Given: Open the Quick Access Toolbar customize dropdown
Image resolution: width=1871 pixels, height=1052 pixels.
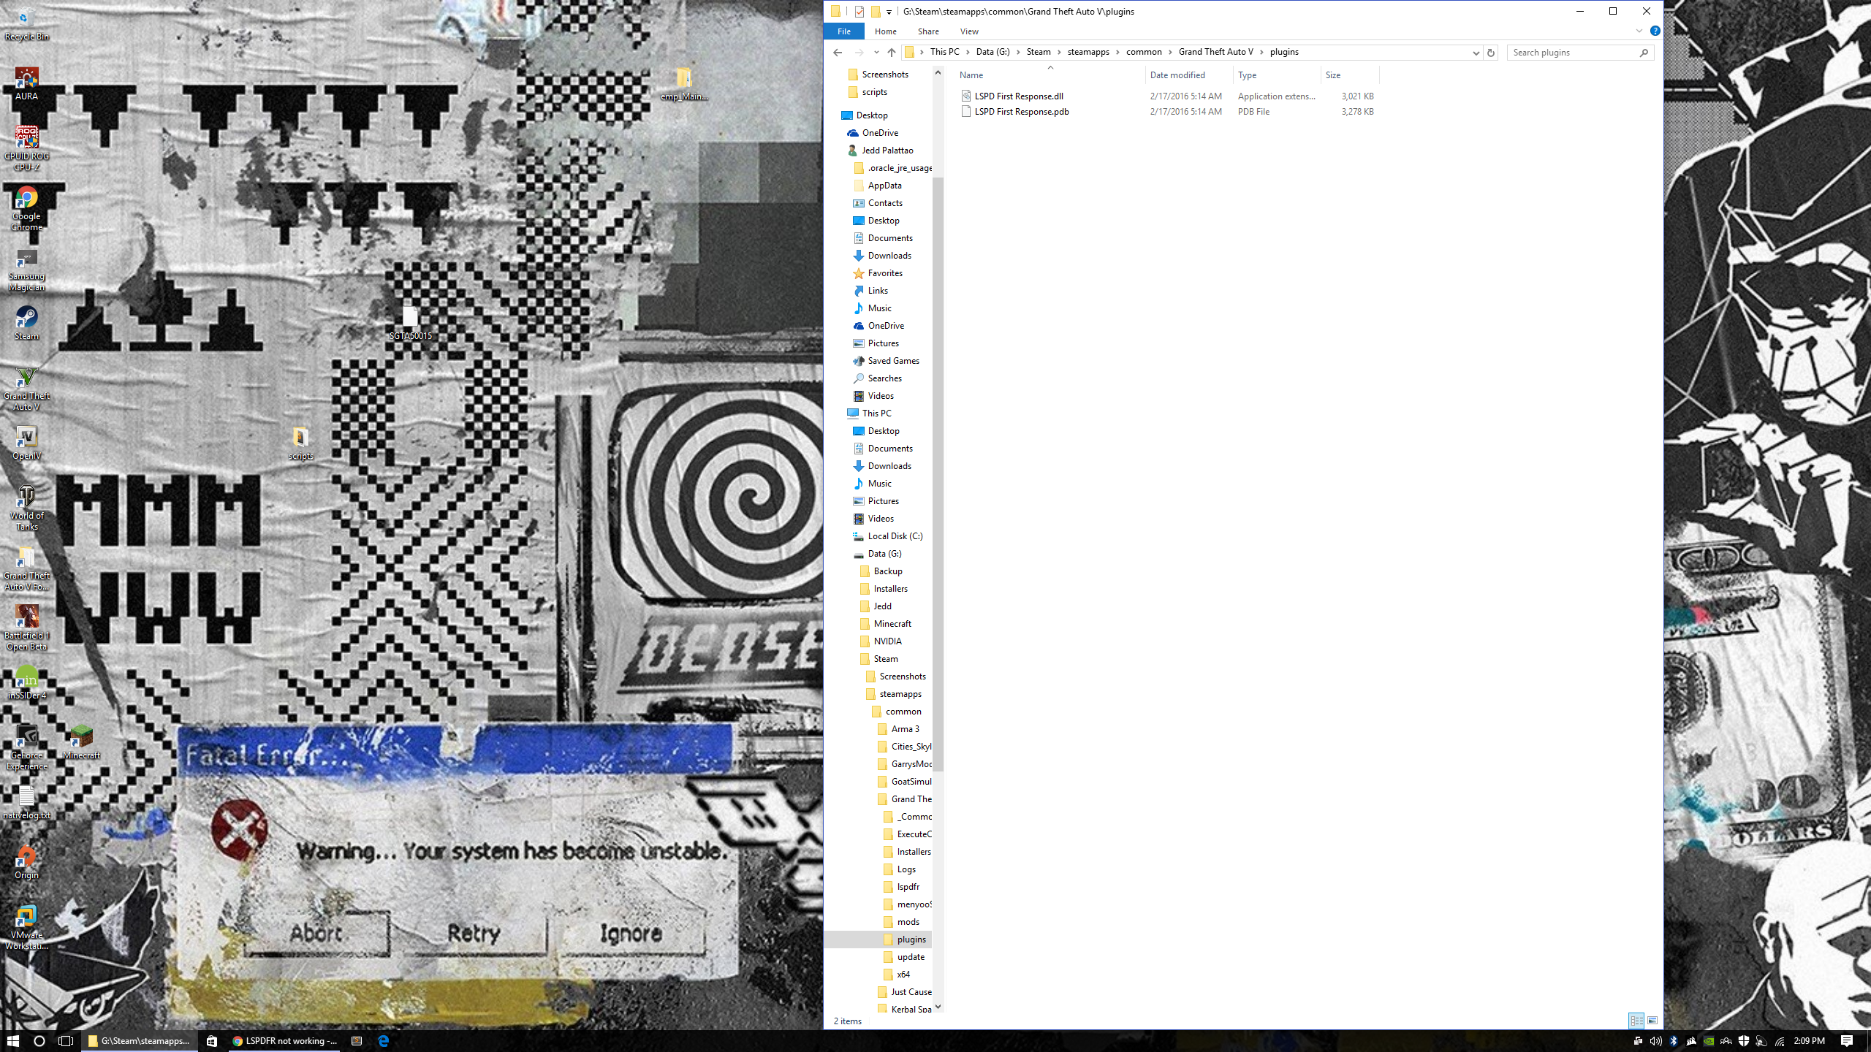Looking at the screenshot, I should click(x=889, y=12).
